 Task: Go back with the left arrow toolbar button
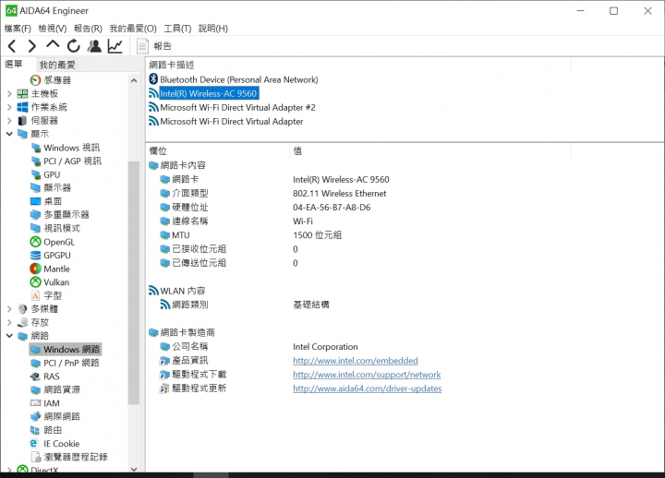click(12, 46)
